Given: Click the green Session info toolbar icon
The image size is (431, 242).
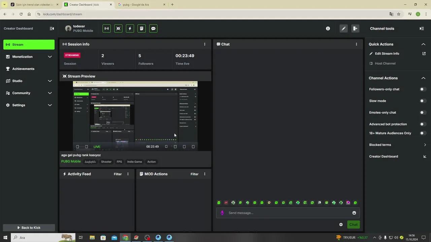Looking at the screenshot, I should 106,29.
